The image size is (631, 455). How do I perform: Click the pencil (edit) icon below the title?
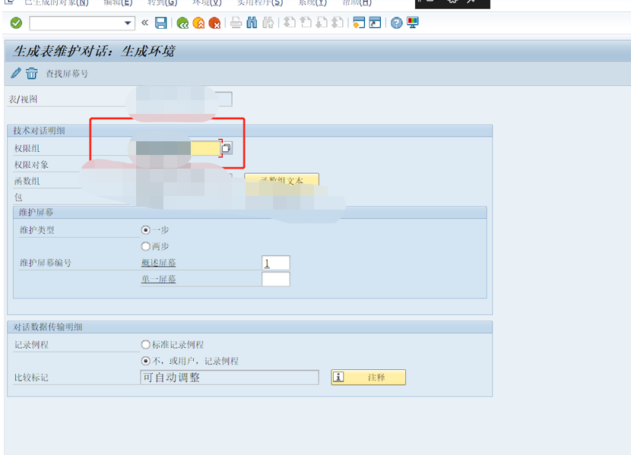[x=14, y=74]
